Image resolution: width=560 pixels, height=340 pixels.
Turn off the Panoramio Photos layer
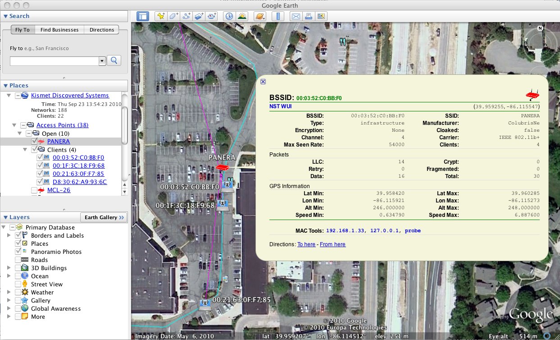point(18,252)
